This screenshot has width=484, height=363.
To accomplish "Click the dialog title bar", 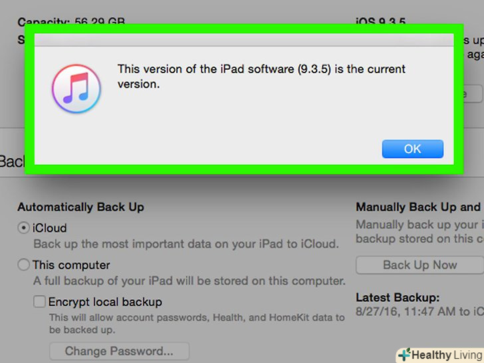I will [244, 40].
